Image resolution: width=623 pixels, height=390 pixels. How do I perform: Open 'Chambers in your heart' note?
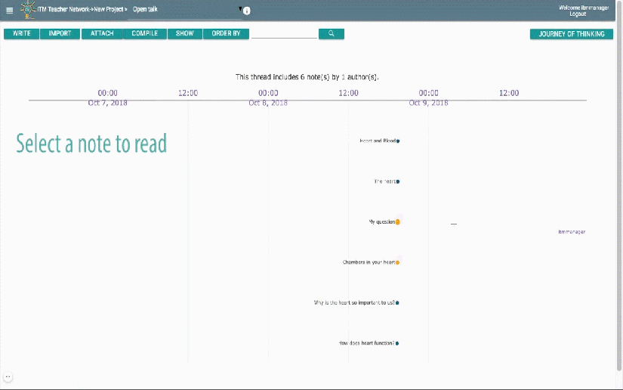398,262
